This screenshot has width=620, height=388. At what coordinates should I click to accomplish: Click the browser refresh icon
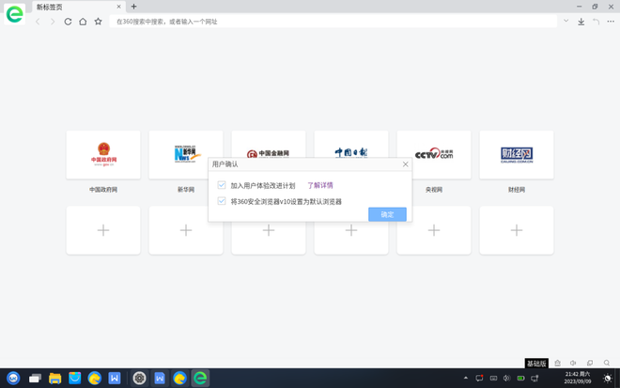coord(68,22)
